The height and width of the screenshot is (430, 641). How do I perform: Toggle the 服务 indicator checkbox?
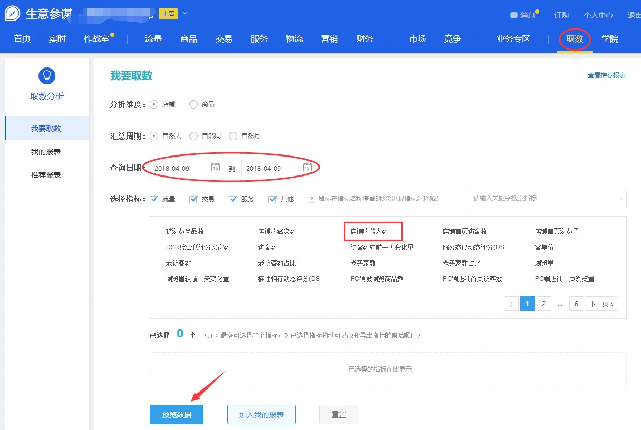pos(233,199)
